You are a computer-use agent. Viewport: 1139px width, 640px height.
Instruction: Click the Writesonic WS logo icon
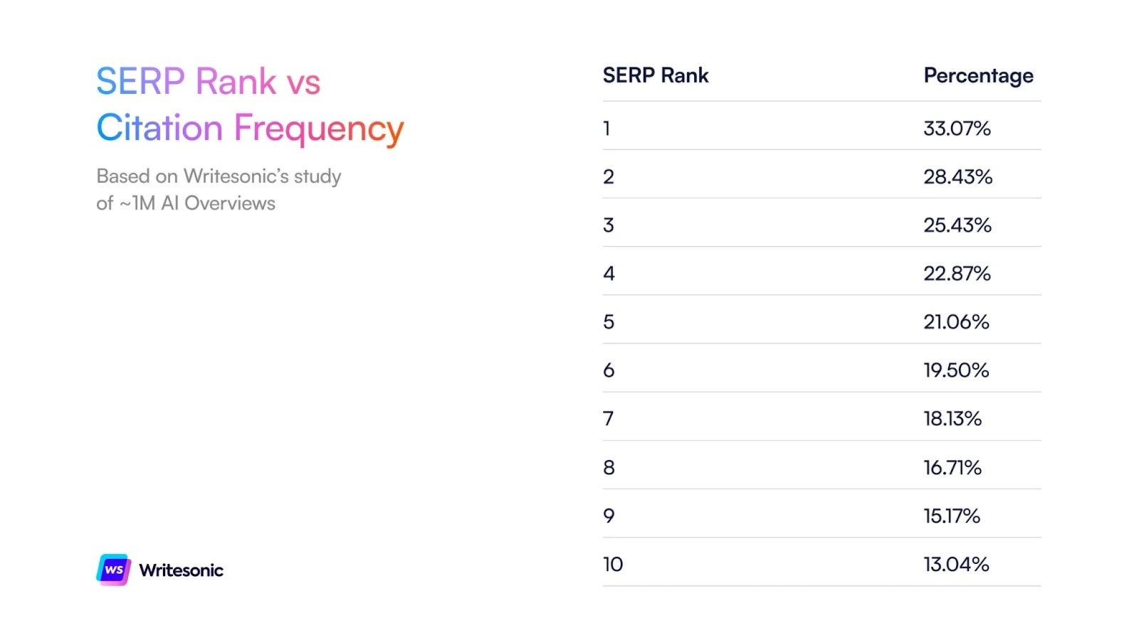113,570
